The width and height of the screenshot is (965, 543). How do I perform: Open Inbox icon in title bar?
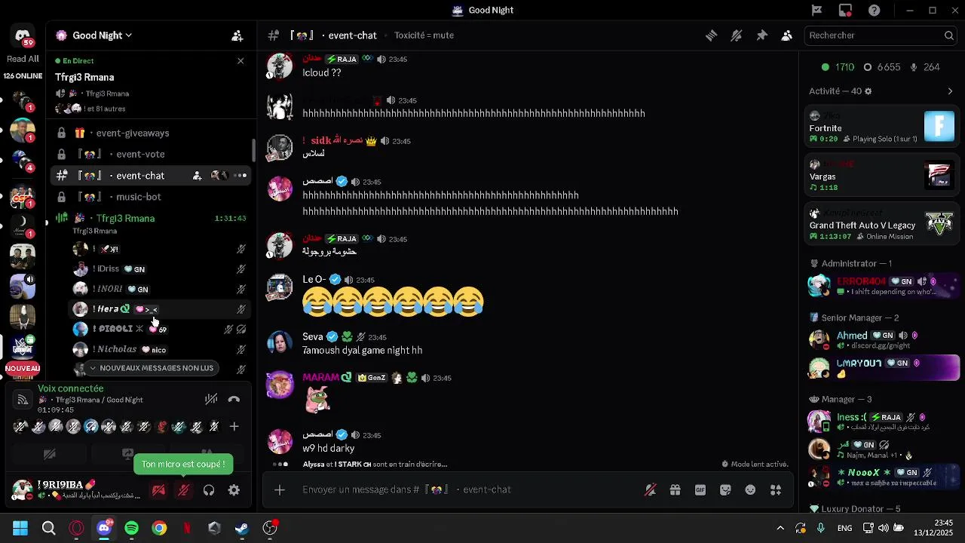[x=845, y=11]
